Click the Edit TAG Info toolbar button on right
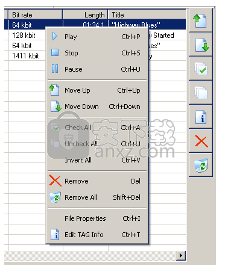This screenshot has height=272, width=225. (200, 117)
